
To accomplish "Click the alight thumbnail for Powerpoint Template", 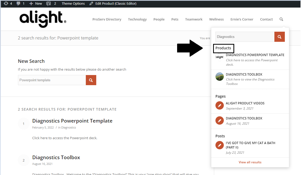I will [x=220, y=57].
